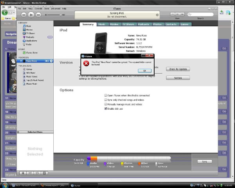The height and width of the screenshot is (188, 235).
Task: Switch to Firefox taskbar item
Action: click(54, 185)
